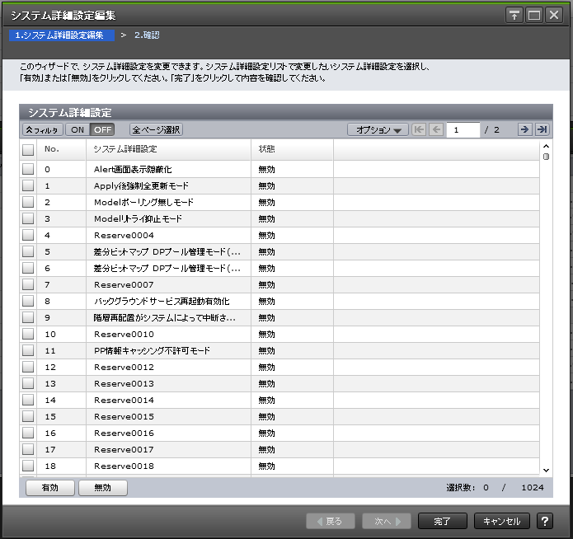
Task: Select Reserve0014 row text
Action: pyautogui.click(x=124, y=401)
